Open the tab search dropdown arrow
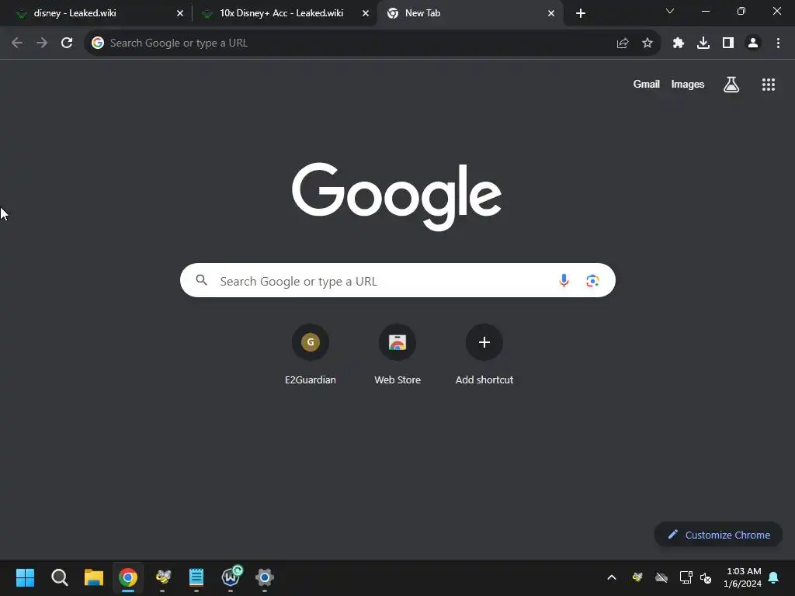Image resolution: width=795 pixels, height=596 pixels. (x=670, y=11)
